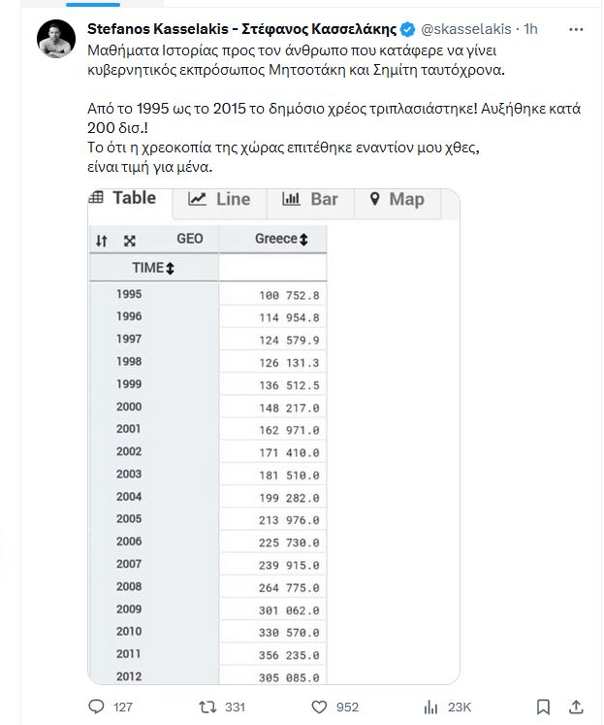Bookmark this tweet
Image resolution: width=604 pixels, height=725 pixels.
pyautogui.click(x=544, y=707)
